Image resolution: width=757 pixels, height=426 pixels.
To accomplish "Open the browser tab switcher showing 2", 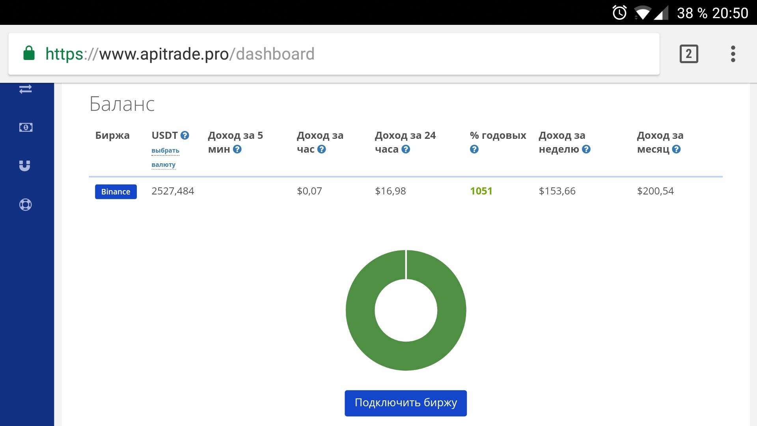I will (689, 54).
